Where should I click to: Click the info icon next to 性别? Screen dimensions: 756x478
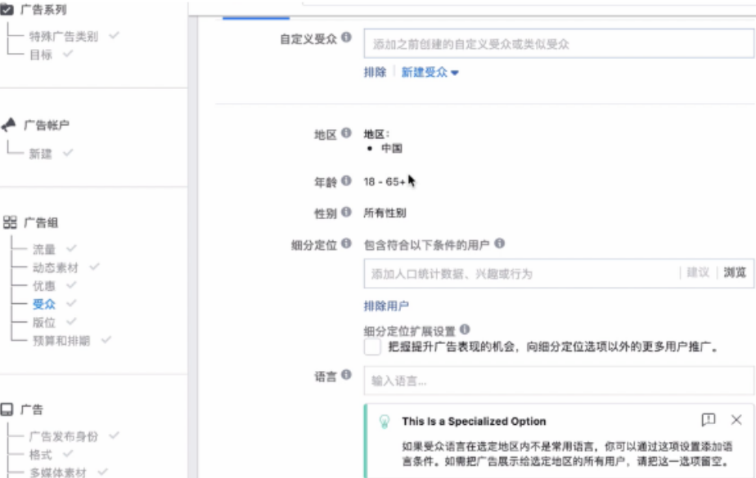[x=346, y=212]
